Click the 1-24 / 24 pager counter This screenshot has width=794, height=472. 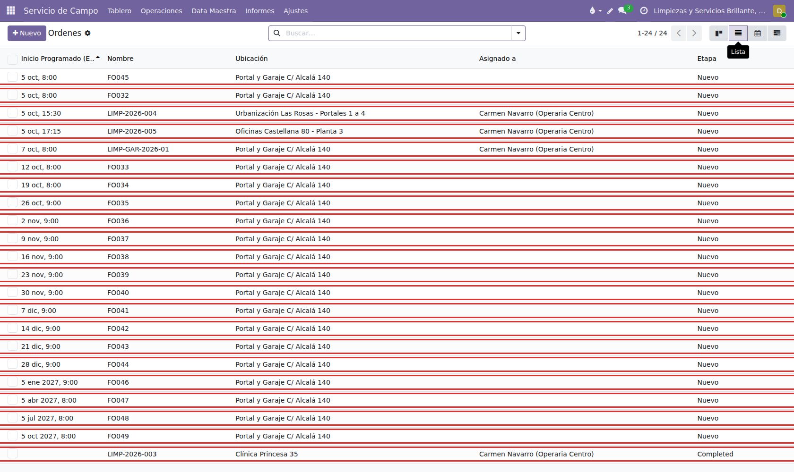652,33
